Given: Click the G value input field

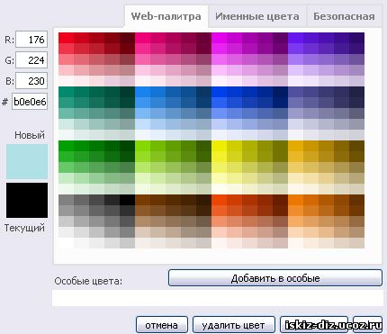Looking at the screenshot, I should pos(31,60).
